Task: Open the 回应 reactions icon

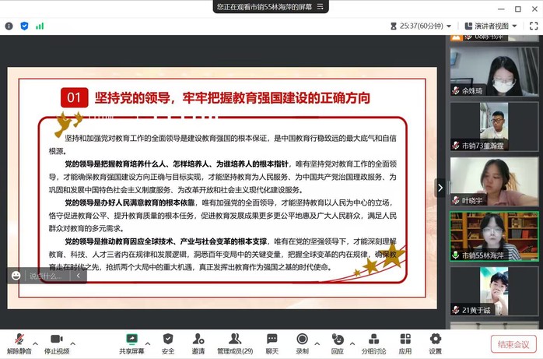Action: pyautogui.click(x=337, y=343)
